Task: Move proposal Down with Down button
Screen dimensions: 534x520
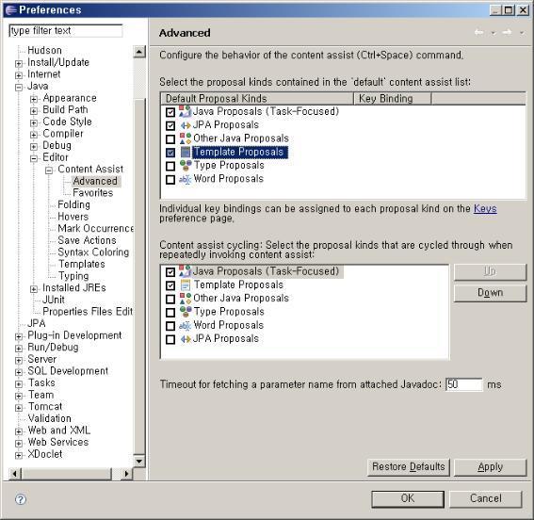Action: click(x=490, y=293)
